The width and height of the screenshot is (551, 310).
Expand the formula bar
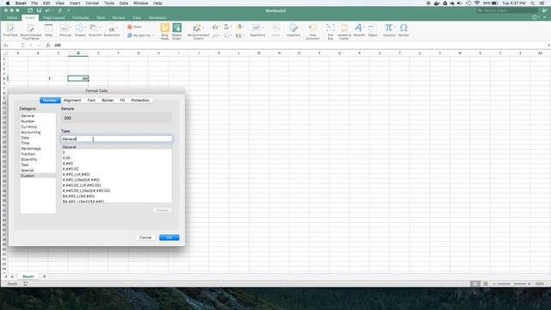pos(548,46)
